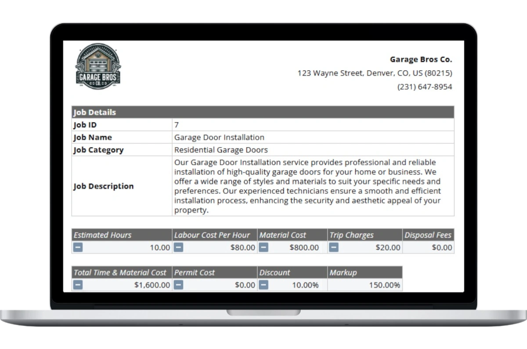Click the minus icon under Trip Charges
Image resolution: width=527 pixels, height=349 pixels.
(334, 247)
